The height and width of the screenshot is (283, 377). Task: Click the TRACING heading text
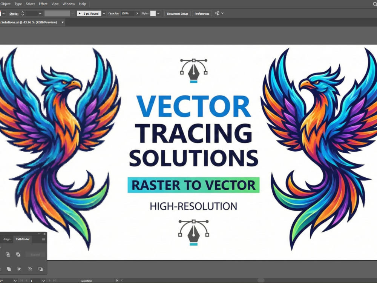pos(194,133)
